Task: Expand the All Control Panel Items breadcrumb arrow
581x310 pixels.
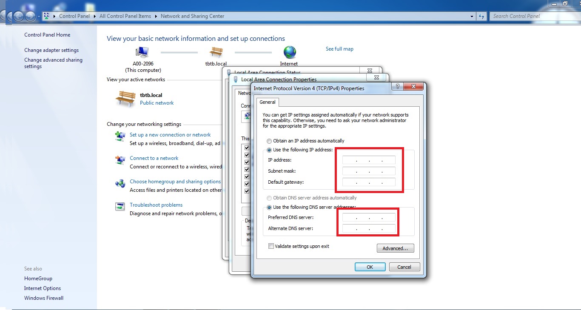Action: click(x=156, y=16)
